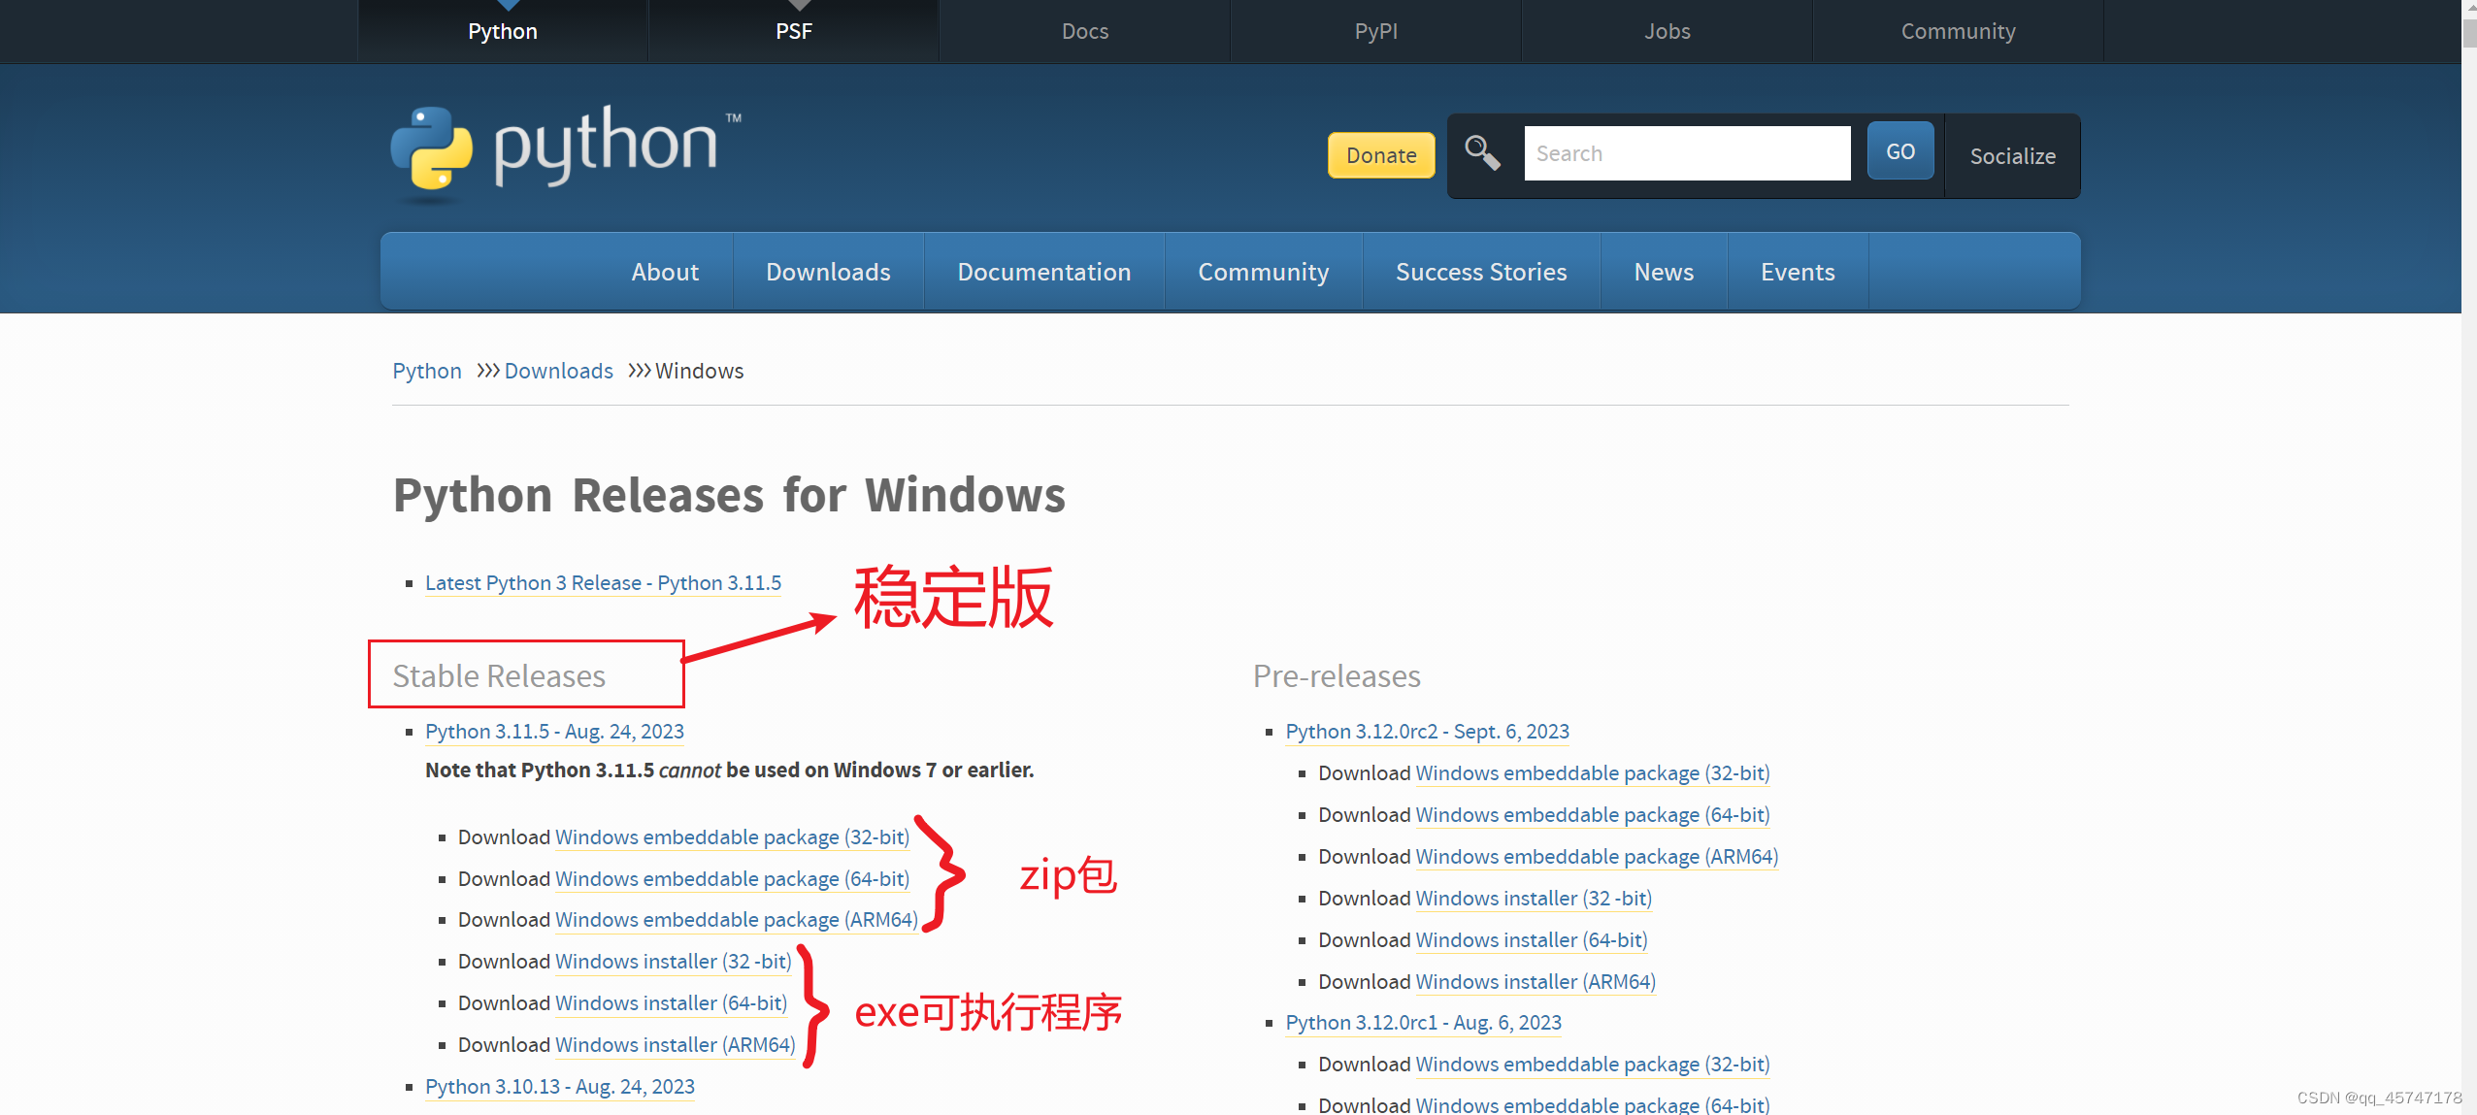Open the Documentation navigation menu
Screen dimensions: 2477x1115
(1044, 272)
